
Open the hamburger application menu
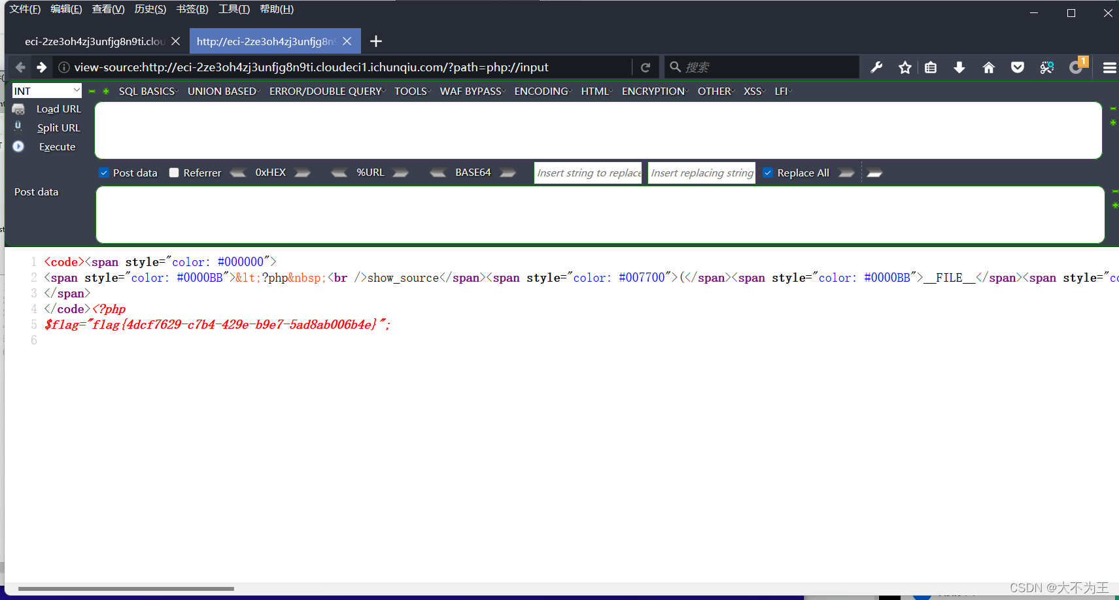[1109, 67]
